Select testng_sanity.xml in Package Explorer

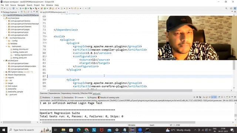pyautogui.click(x=20, y=58)
